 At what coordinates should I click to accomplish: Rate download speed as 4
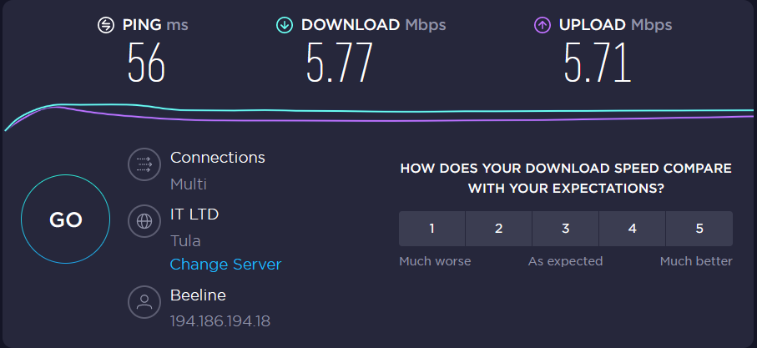(633, 229)
